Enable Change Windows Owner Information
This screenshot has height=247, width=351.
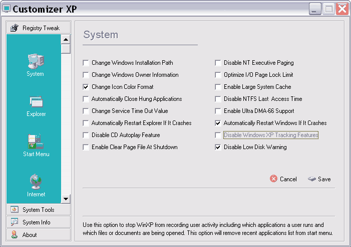point(86,75)
